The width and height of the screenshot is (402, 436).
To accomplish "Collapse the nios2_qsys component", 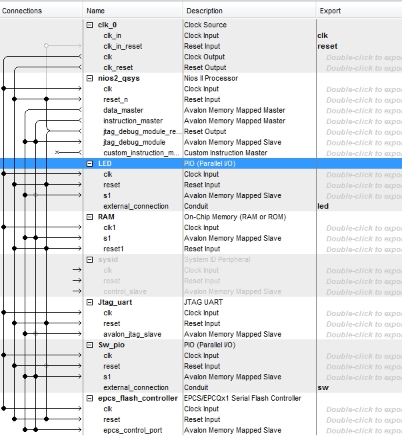I will point(89,79).
